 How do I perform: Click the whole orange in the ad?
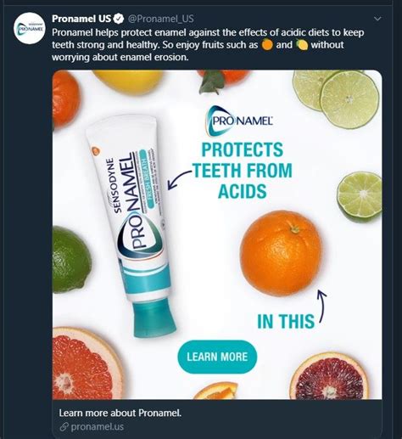tap(282, 253)
